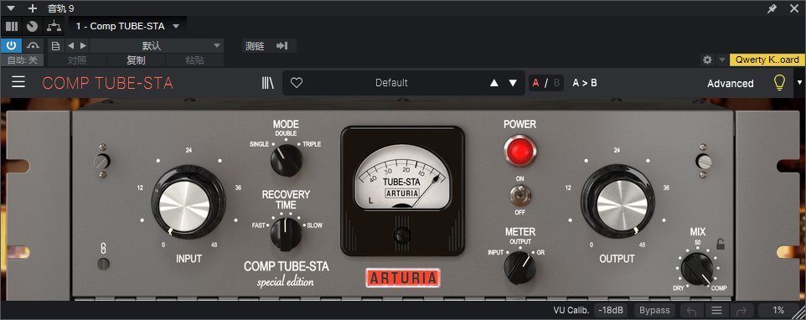Click the MIX dry/comp knob

pyautogui.click(x=698, y=269)
